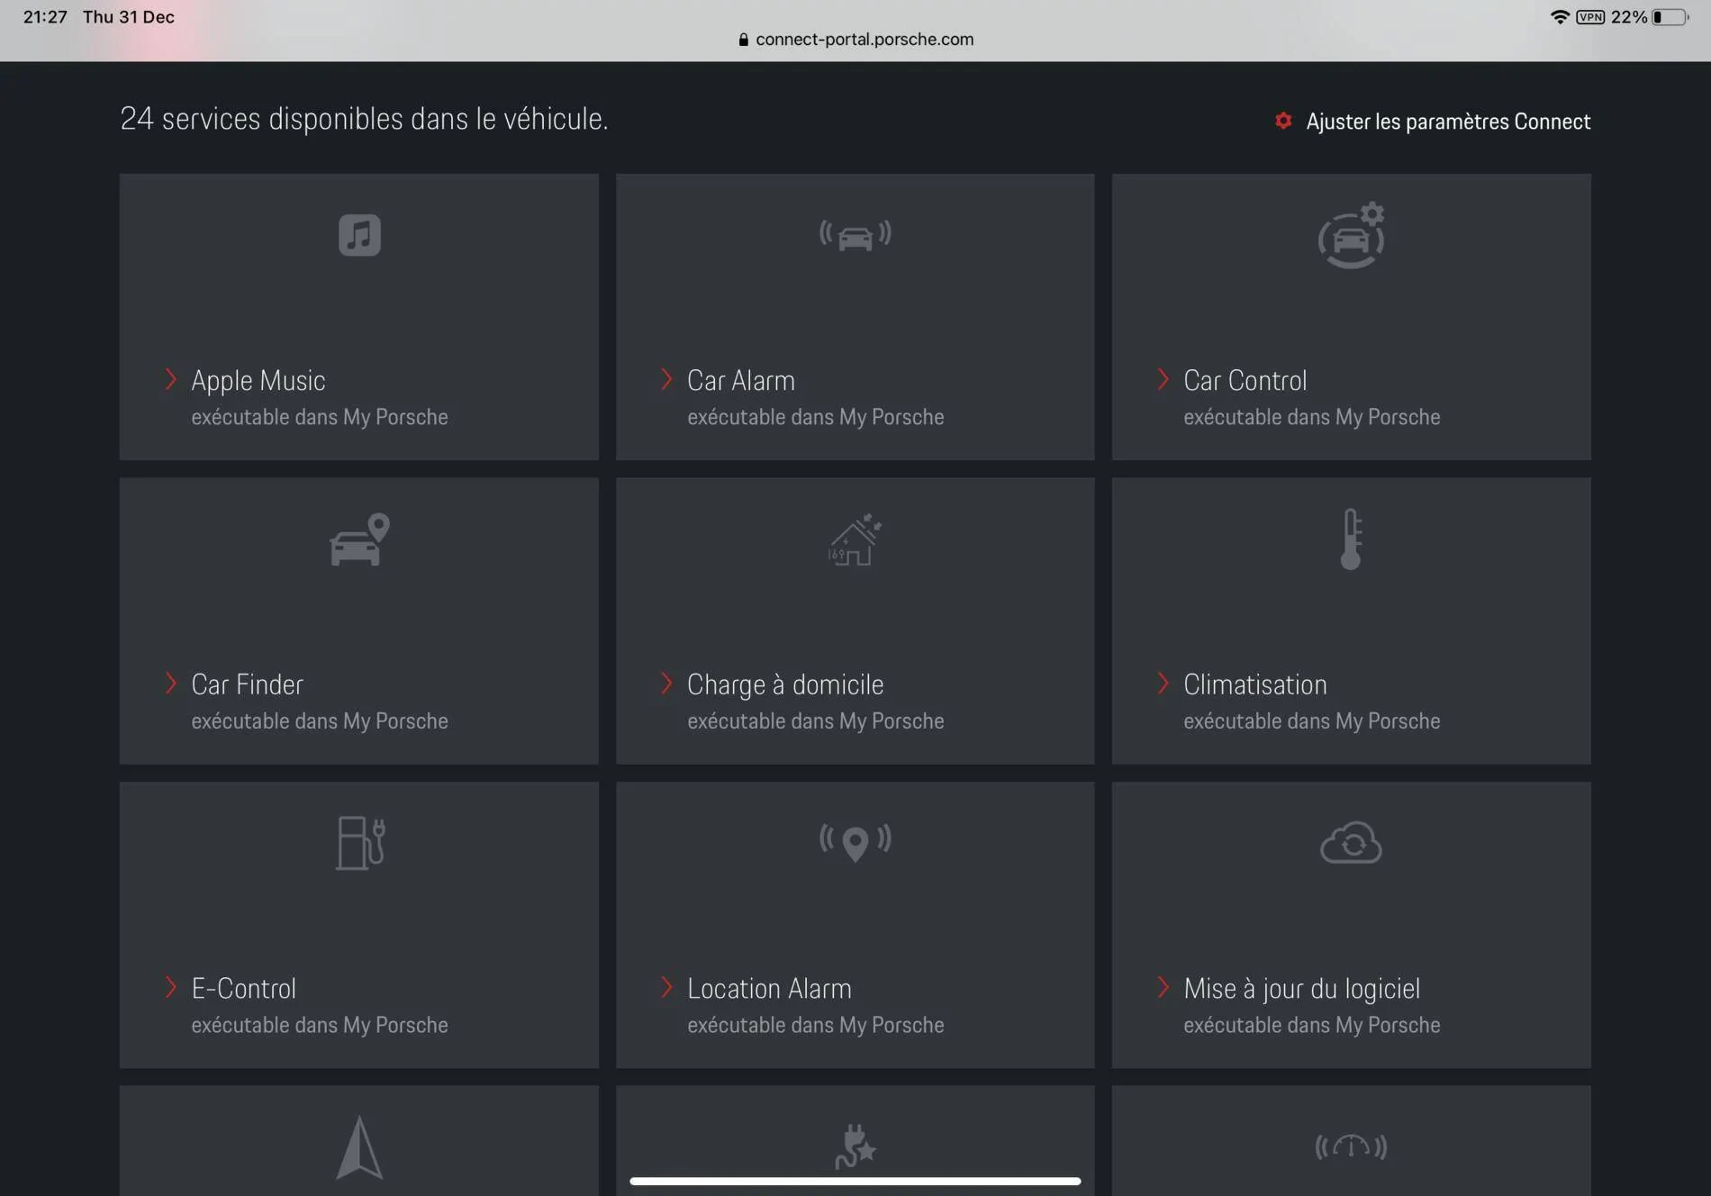Image resolution: width=1711 pixels, height=1196 pixels.
Task: Tap the VPN status indicator
Action: 1590,17
